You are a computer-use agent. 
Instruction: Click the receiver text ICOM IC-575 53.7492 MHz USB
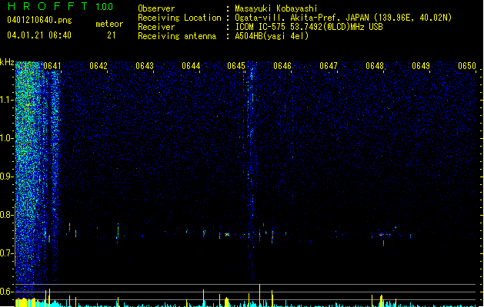(309, 27)
